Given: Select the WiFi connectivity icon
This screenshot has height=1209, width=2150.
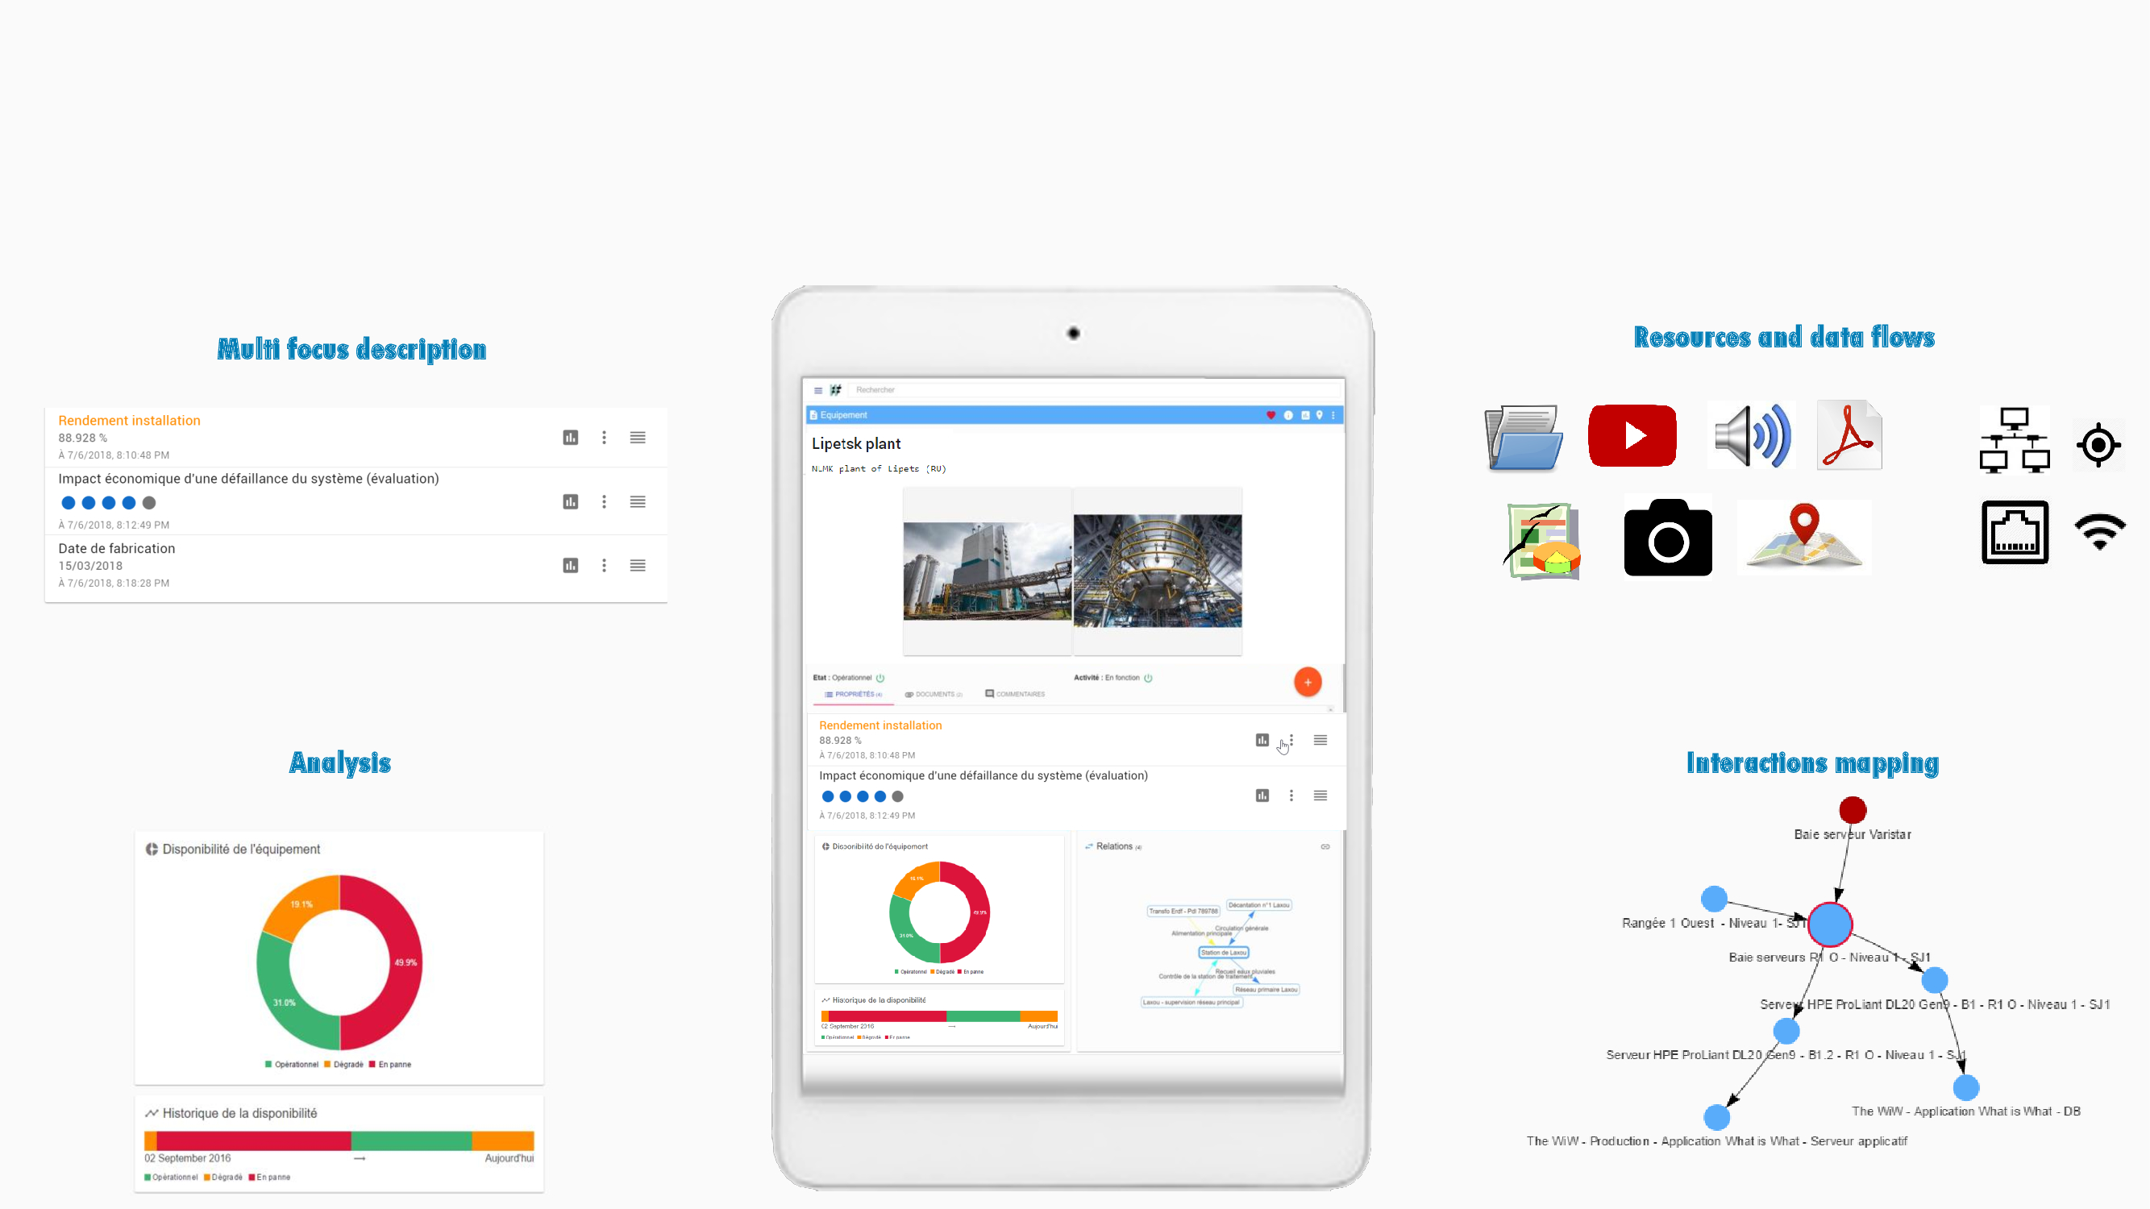Looking at the screenshot, I should (x=2098, y=534).
